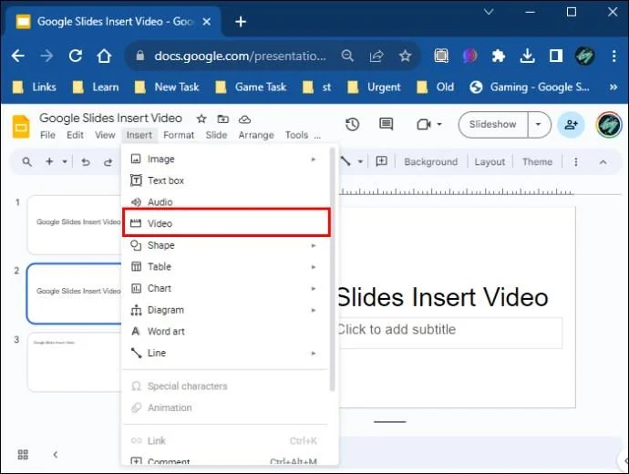The width and height of the screenshot is (629, 474).
Task: Click the Layout button
Action: coord(490,162)
